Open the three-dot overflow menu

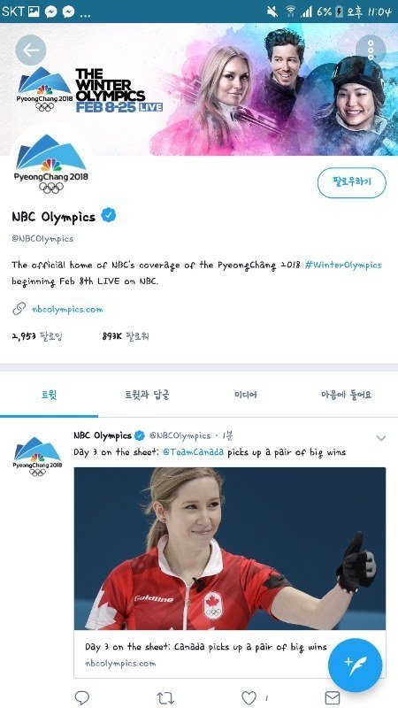coord(371,50)
